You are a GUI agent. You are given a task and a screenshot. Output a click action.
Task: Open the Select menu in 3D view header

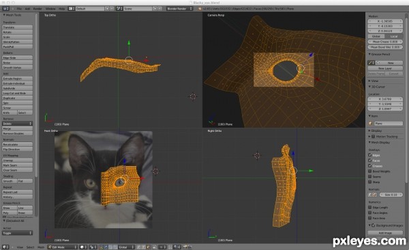coord(30,247)
